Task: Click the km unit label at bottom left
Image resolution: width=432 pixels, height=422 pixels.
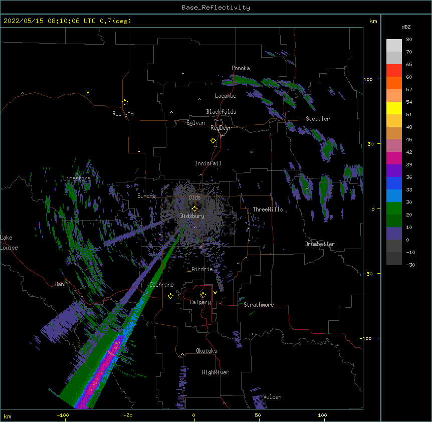Action: (7, 416)
